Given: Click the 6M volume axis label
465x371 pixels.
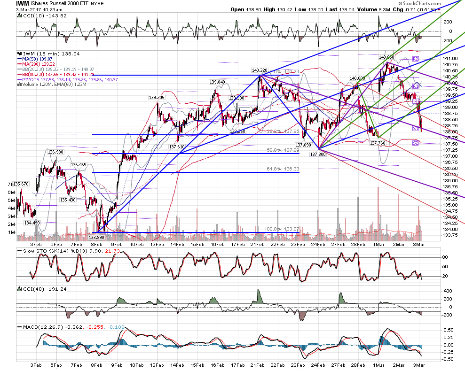Looking at the screenshot, I should (11, 193).
